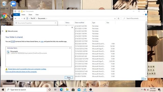Screen dimensions: 163x92
Task: Select the file sized 236 KB
Action: [x=95, y=51]
